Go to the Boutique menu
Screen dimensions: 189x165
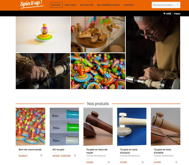click(x=71, y=5)
